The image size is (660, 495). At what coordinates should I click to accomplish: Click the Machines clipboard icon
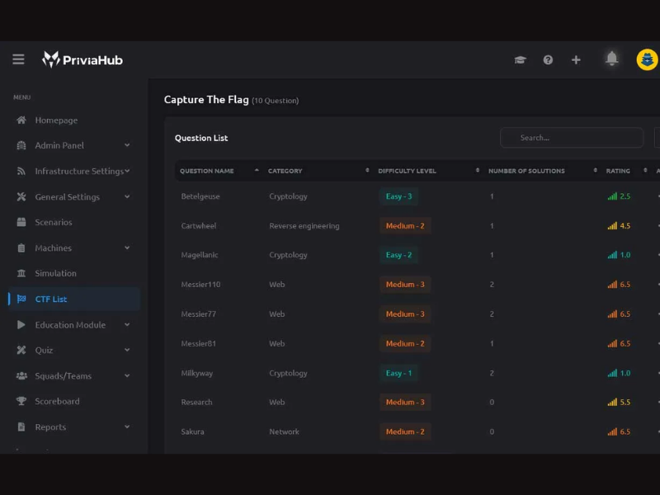tap(21, 248)
